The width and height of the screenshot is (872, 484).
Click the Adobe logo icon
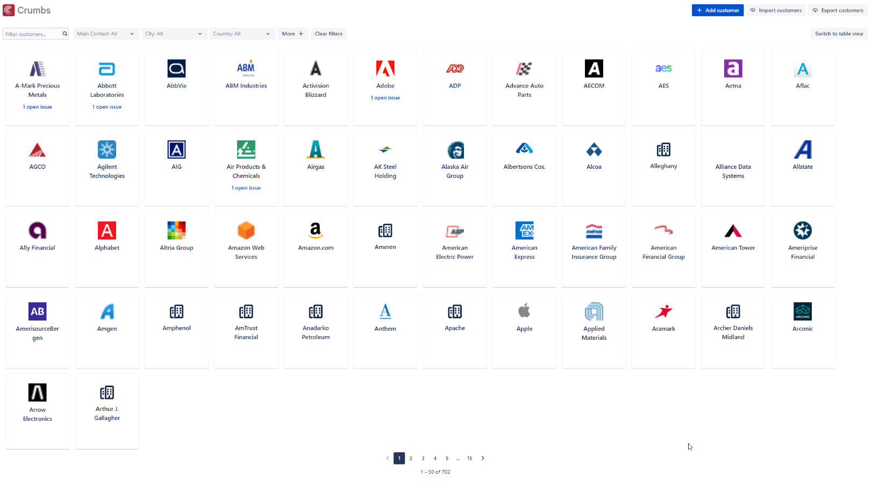pos(385,69)
